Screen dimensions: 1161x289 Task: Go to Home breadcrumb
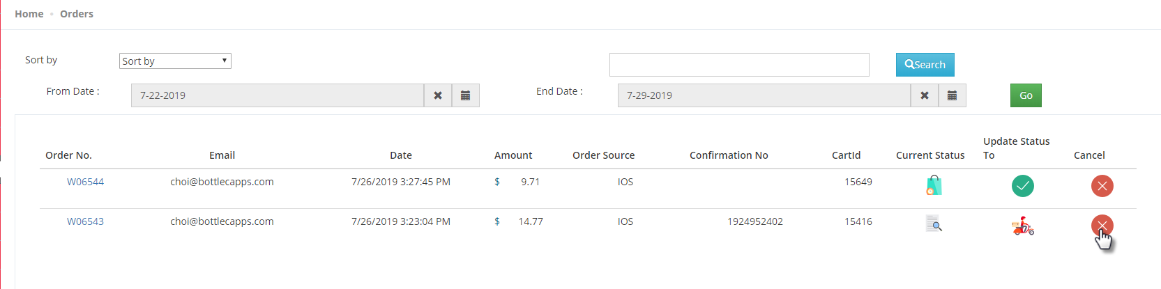(x=29, y=14)
